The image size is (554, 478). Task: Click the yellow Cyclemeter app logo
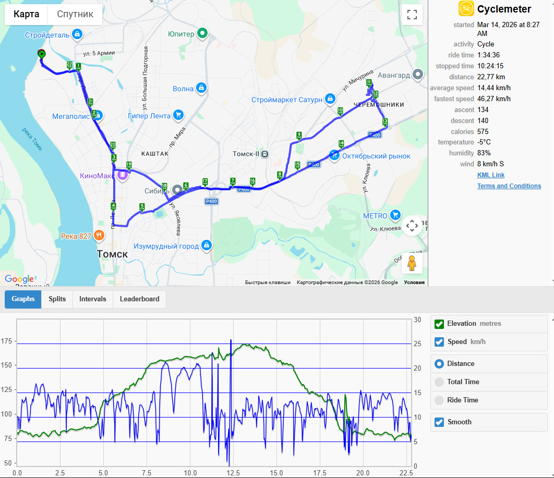coord(466,8)
